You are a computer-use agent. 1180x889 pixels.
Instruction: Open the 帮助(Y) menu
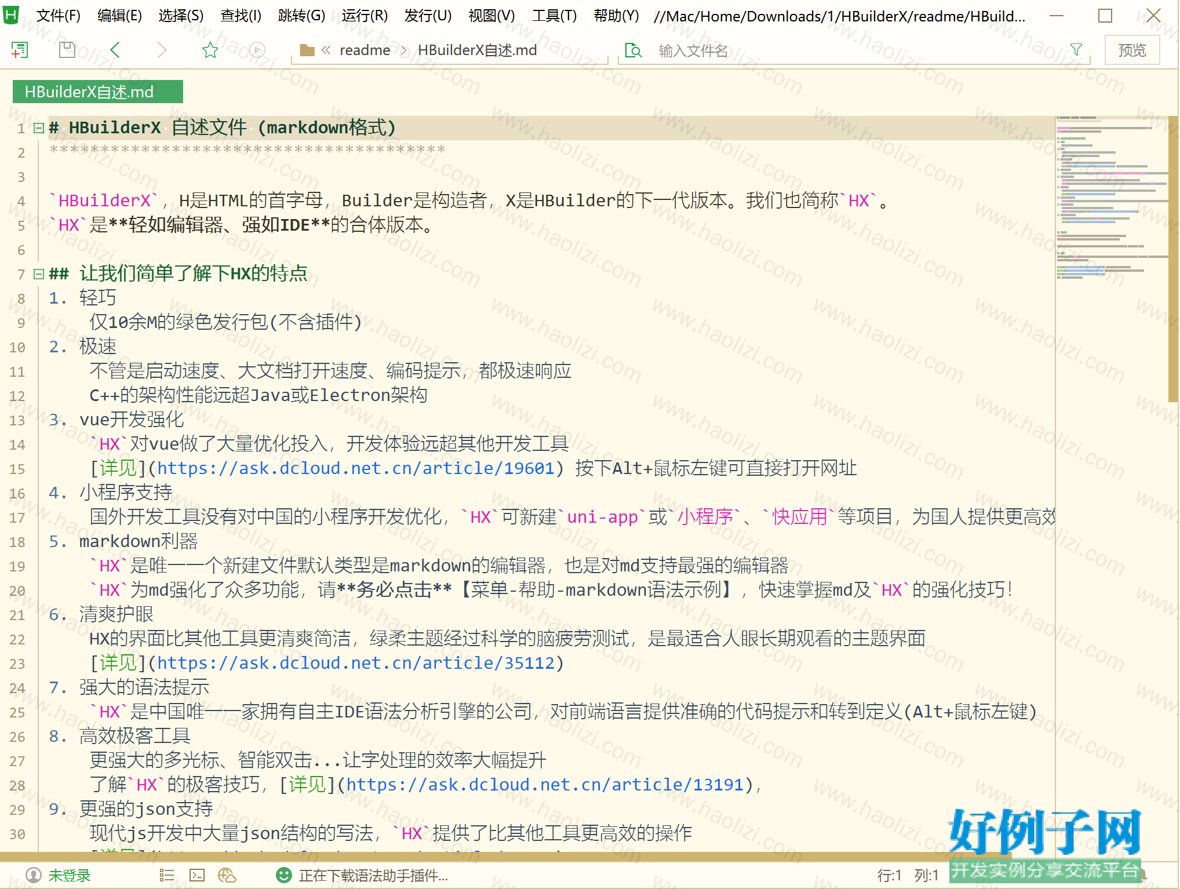[616, 16]
